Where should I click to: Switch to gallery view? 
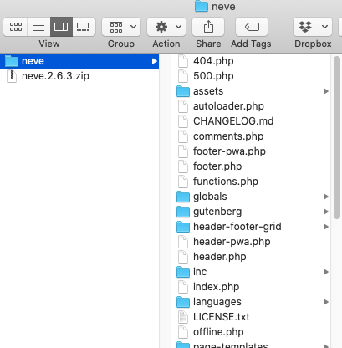pos(84,27)
